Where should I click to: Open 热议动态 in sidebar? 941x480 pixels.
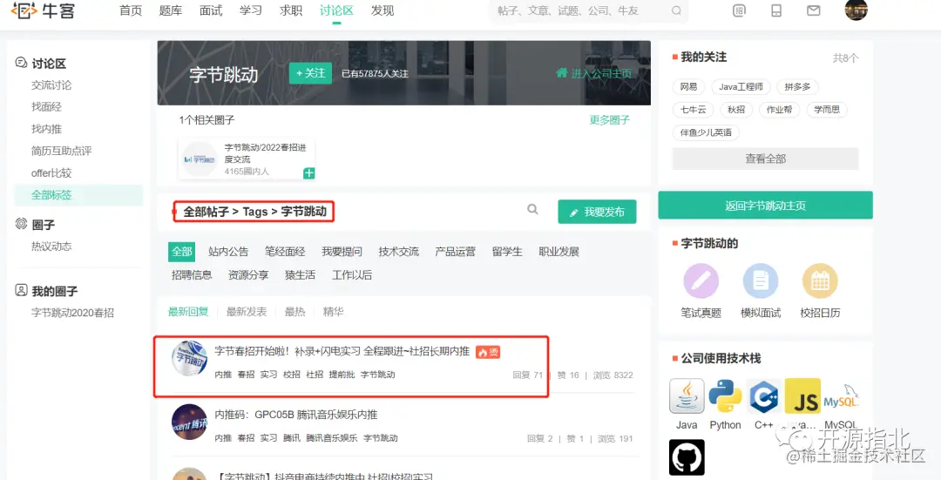tap(51, 246)
